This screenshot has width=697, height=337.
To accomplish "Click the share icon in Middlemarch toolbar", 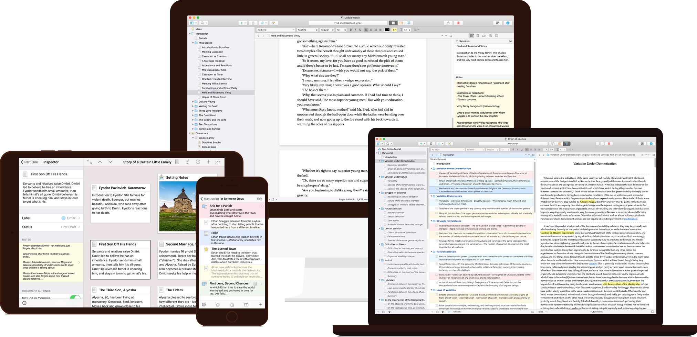I will [448, 23].
